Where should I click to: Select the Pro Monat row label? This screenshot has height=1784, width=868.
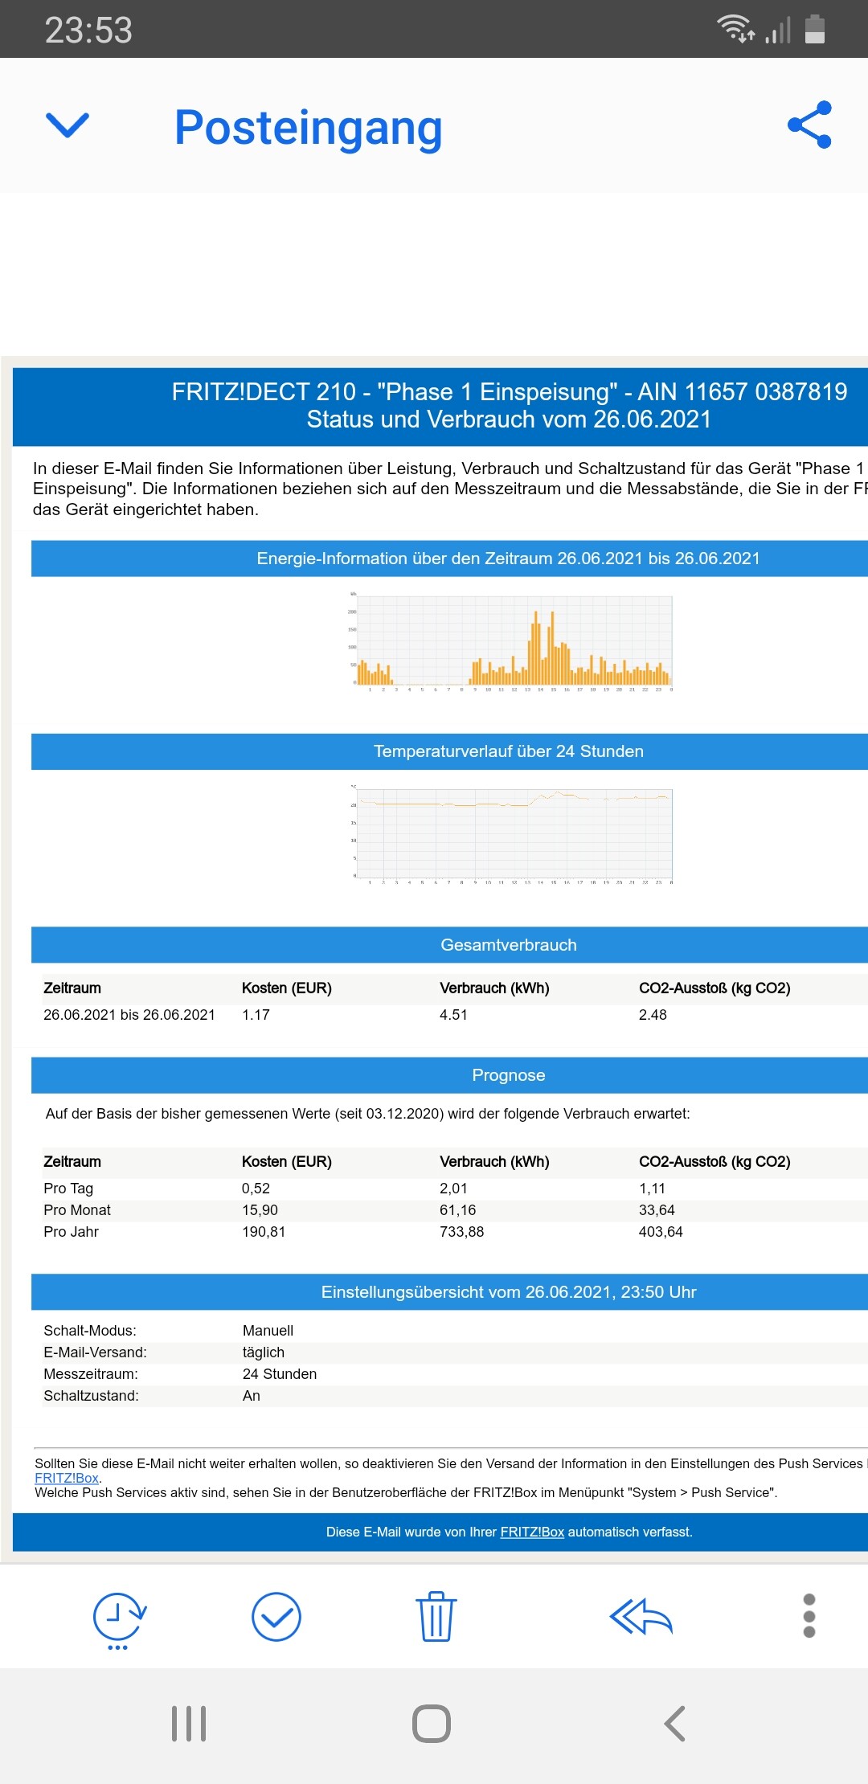click(77, 1210)
